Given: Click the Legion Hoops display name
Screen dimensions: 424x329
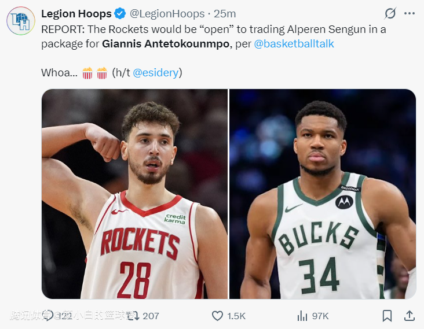Looking at the screenshot, I should click(x=75, y=13).
